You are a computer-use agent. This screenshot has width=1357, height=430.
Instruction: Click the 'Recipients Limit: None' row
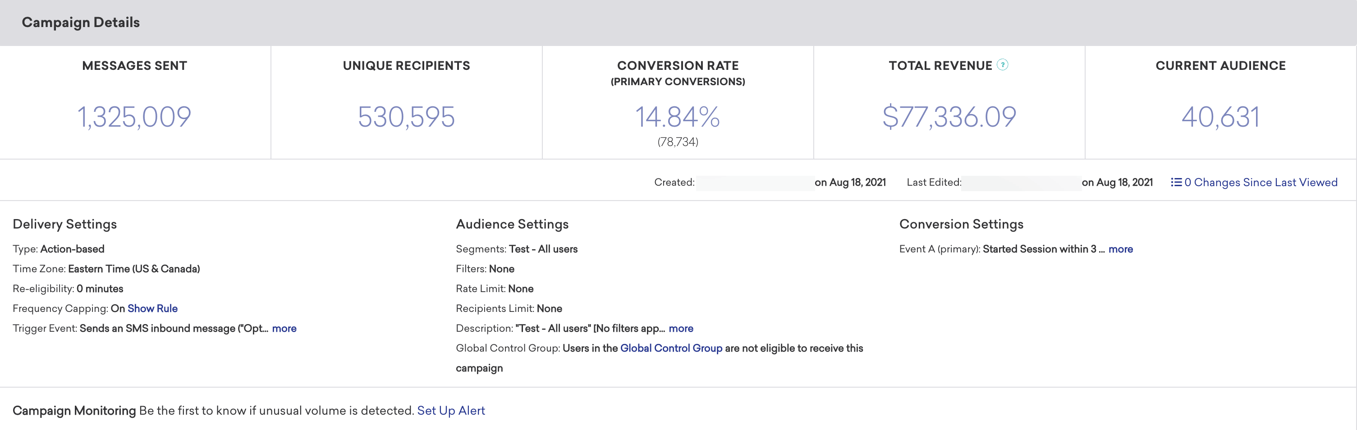coord(509,308)
